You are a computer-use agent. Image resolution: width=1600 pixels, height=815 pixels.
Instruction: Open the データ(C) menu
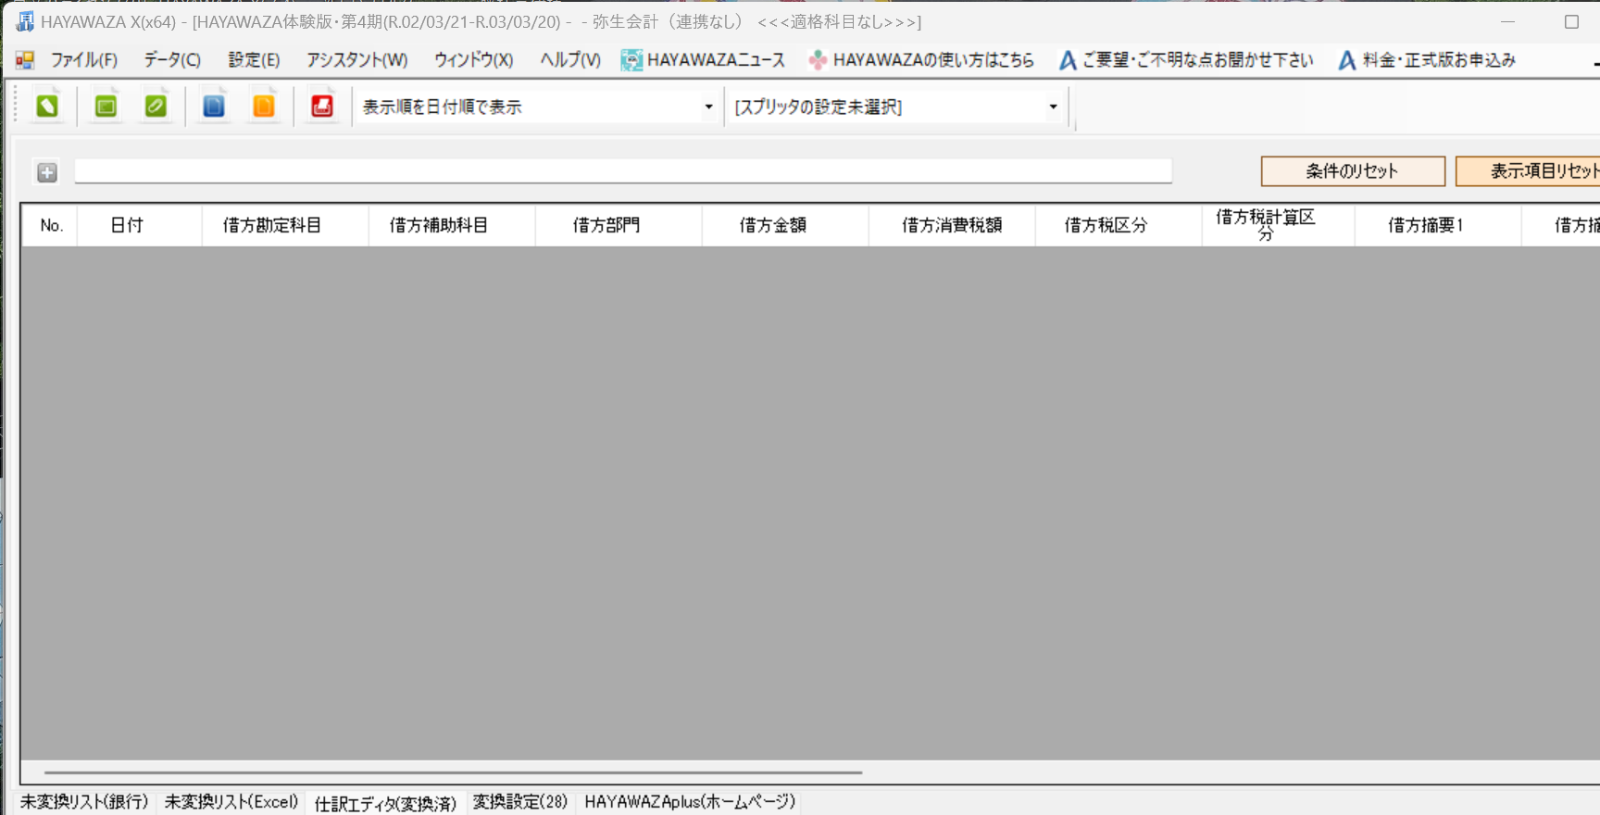coord(172,60)
